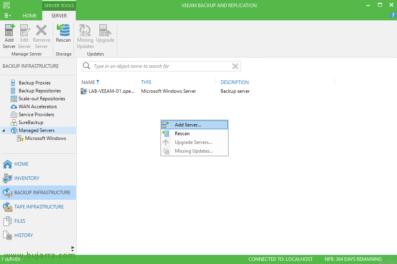Open Scale-out Repositories in the tree

[42, 99]
